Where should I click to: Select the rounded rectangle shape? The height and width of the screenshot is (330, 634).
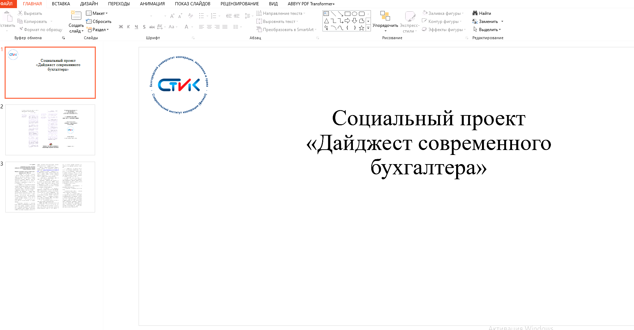click(x=361, y=14)
